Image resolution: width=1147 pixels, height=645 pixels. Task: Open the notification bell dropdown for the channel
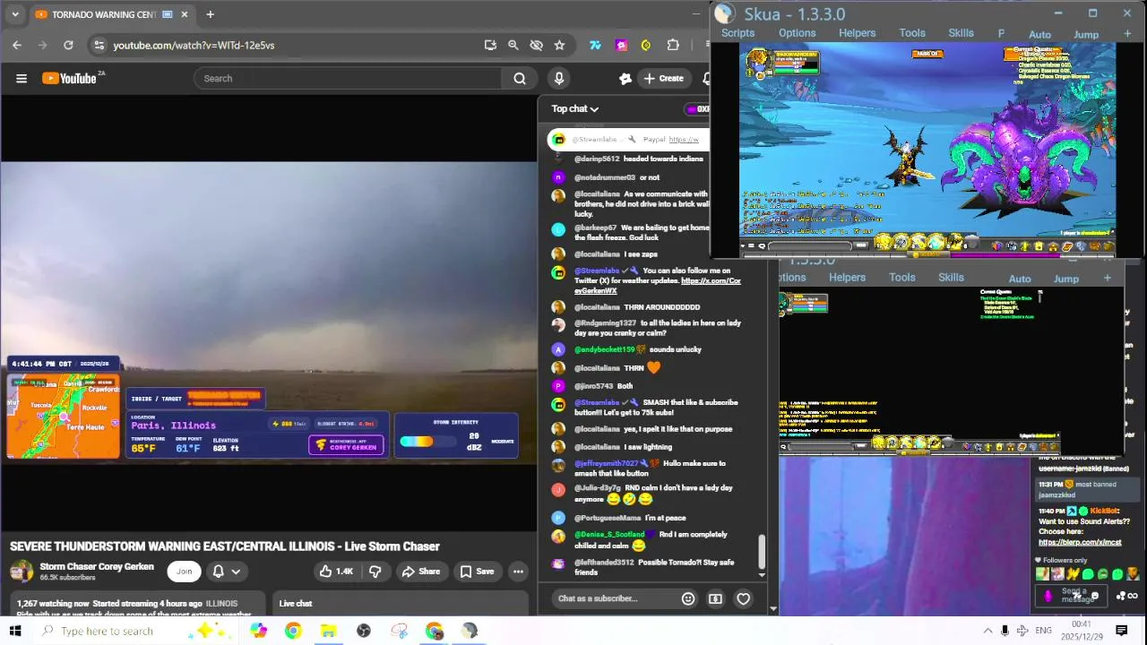(226, 572)
